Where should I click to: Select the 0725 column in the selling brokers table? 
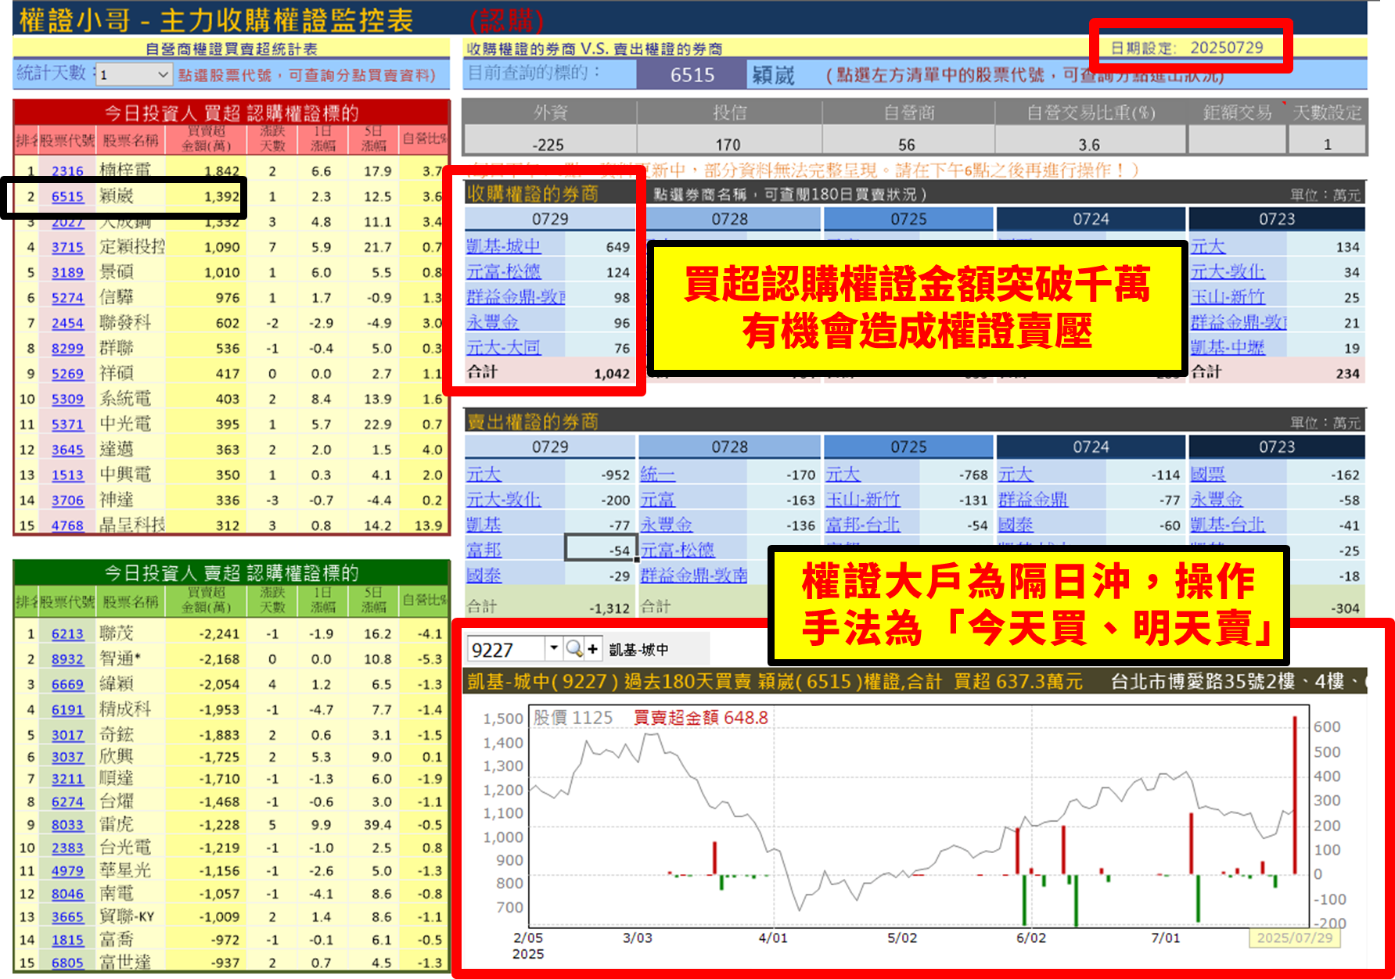tap(908, 446)
